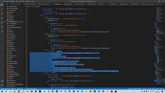Click Connecting to Discord status item
Screen dimensions: 165x93
point(31,89)
